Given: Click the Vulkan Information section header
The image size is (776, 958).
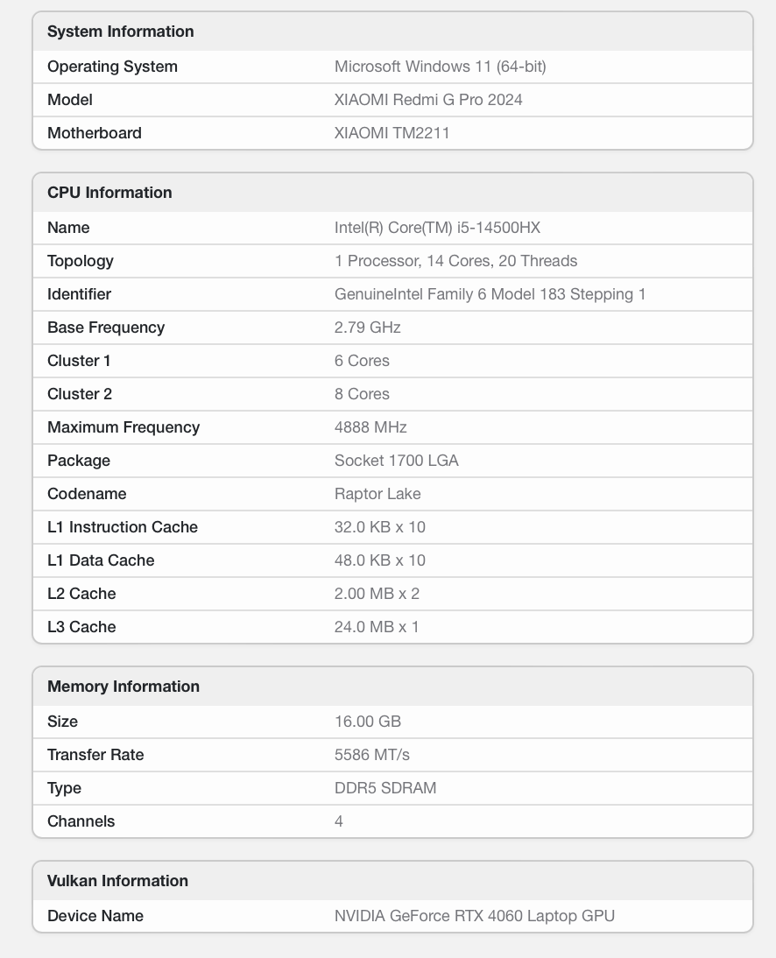Looking at the screenshot, I should (117, 881).
